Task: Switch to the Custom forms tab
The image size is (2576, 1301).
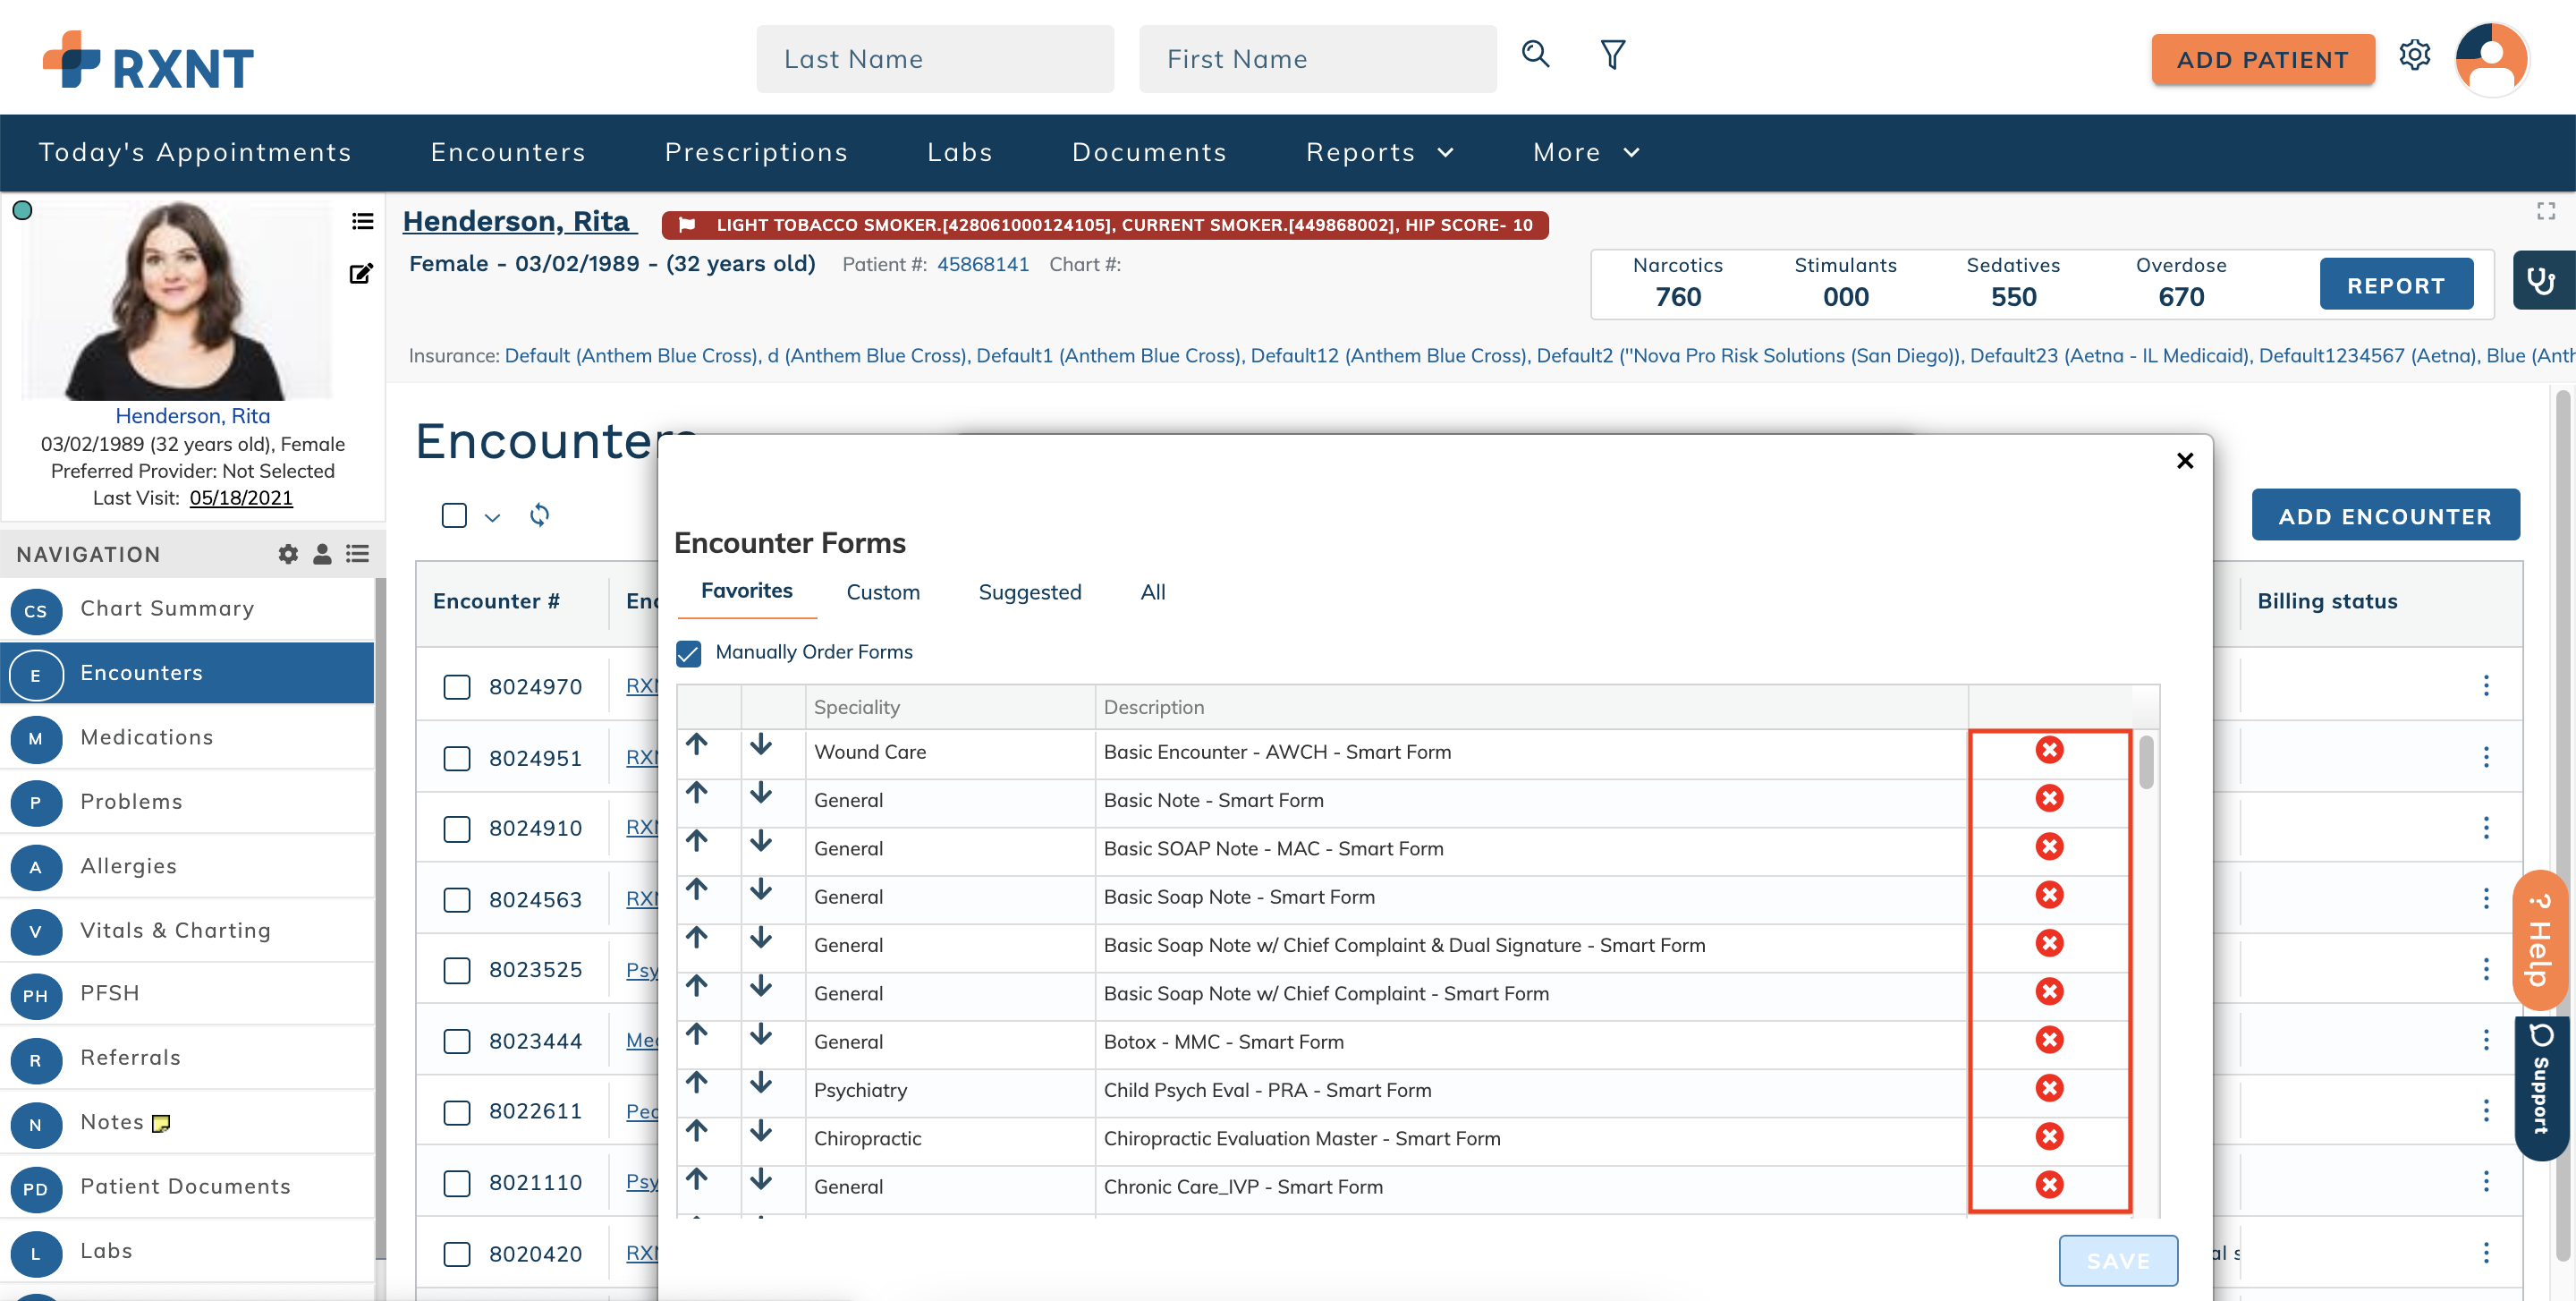Action: 883,591
